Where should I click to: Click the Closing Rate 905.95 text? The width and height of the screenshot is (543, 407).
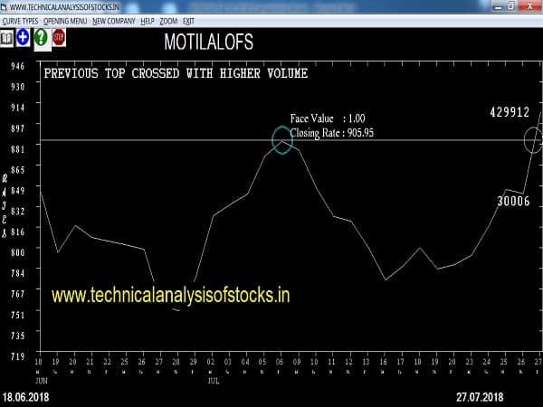331,132
